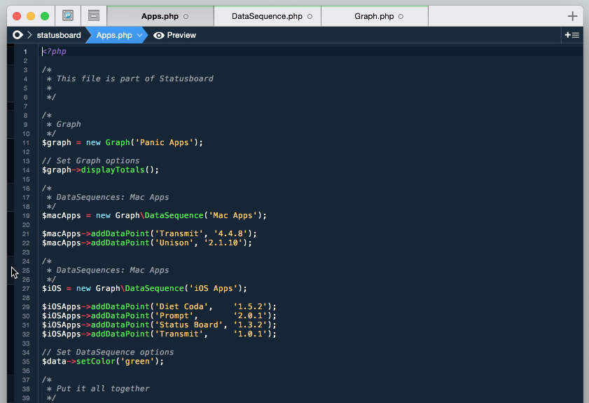Click 'This file is part of Statusboard' comment

tap(135, 78)
